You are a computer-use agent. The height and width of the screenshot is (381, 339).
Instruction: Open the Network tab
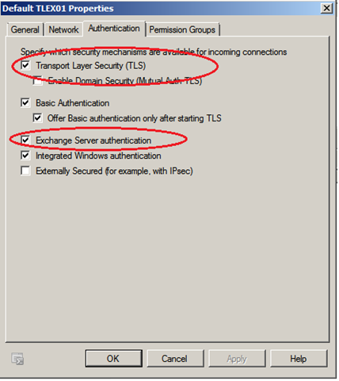(63, 29)
